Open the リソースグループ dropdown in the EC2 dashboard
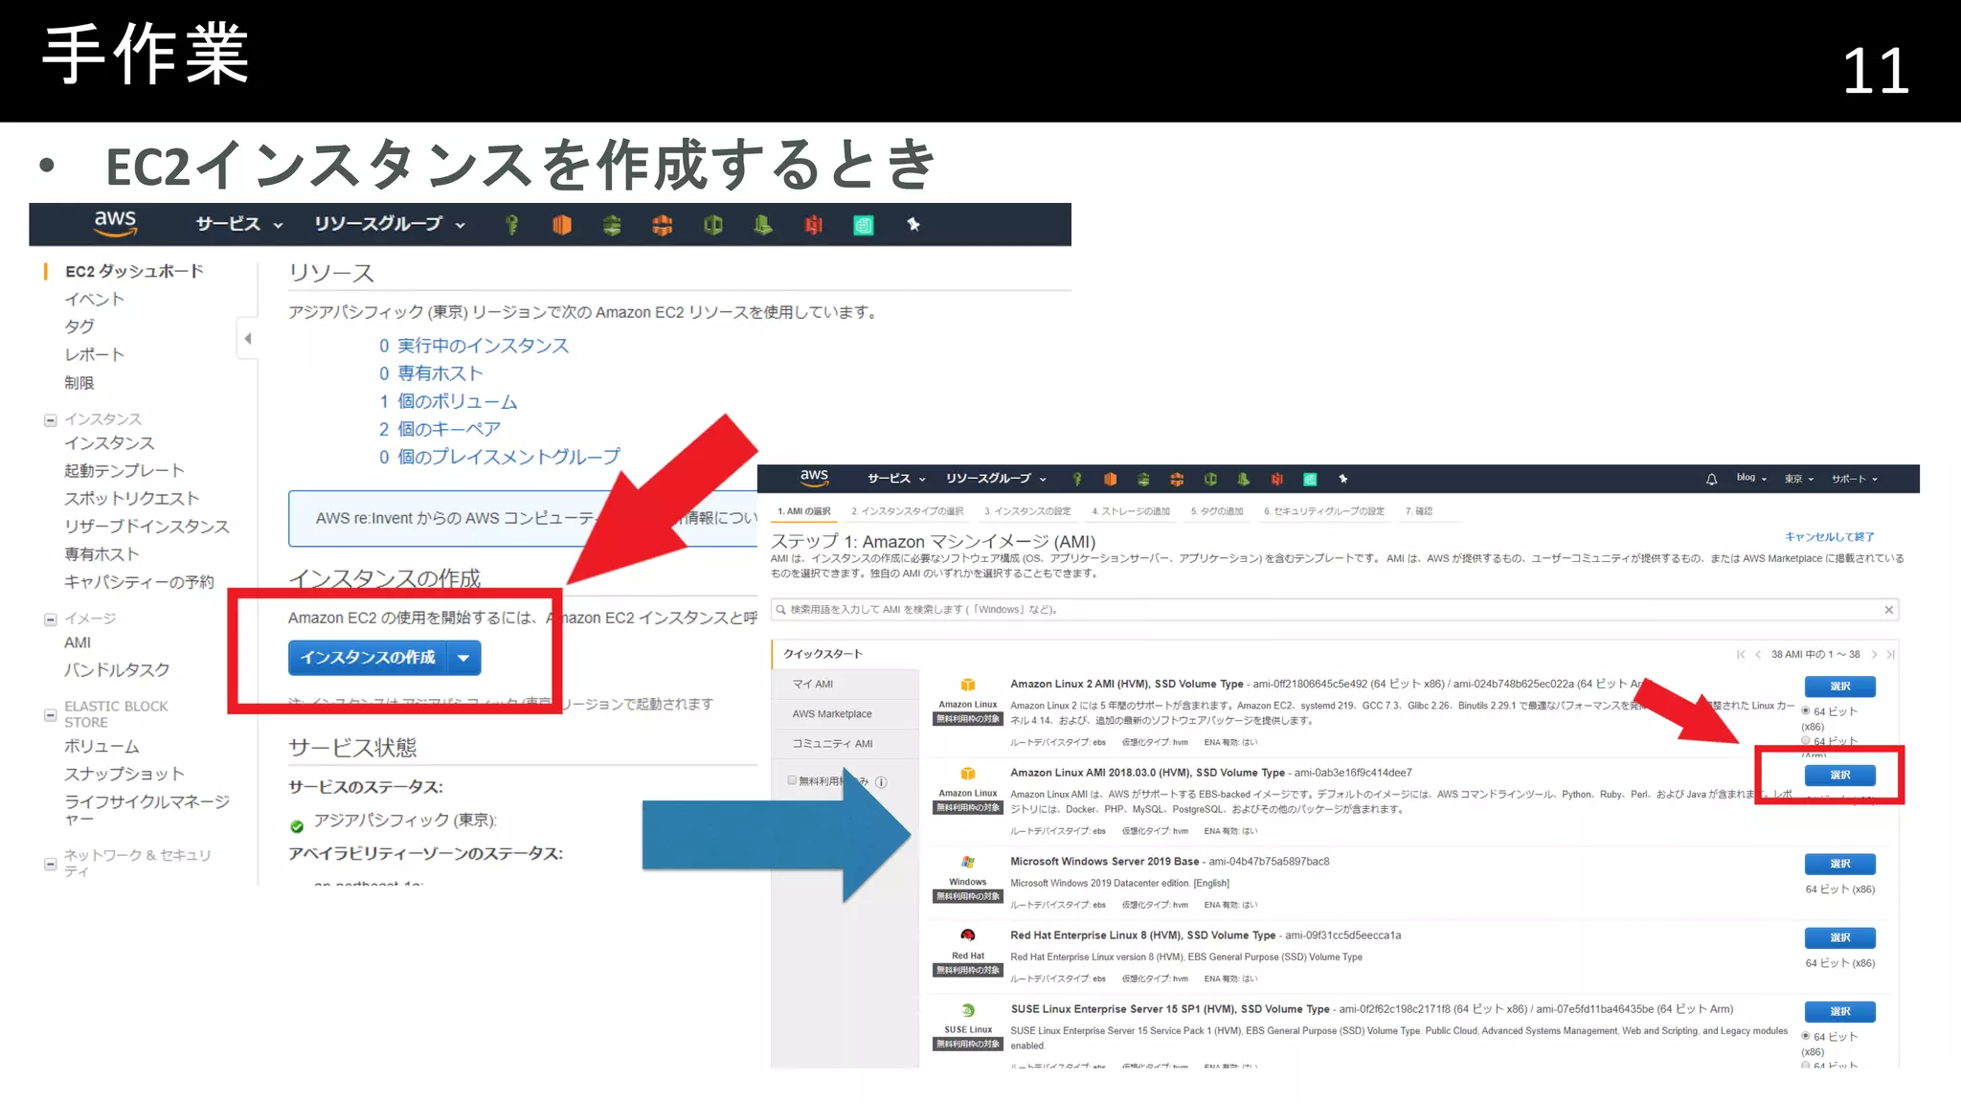The image size is (1961, 1103). [x=390, y=224]
